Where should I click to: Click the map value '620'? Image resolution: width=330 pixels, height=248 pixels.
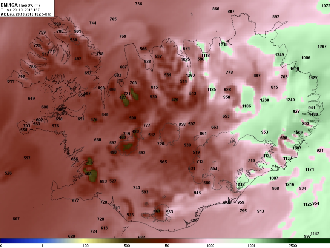(72, 236)
